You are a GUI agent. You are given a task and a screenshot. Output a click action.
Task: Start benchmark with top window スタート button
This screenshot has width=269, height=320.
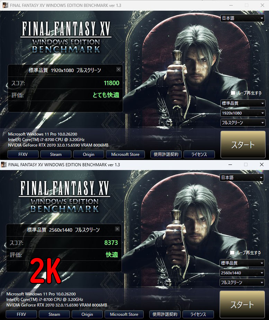coord(243,145)
